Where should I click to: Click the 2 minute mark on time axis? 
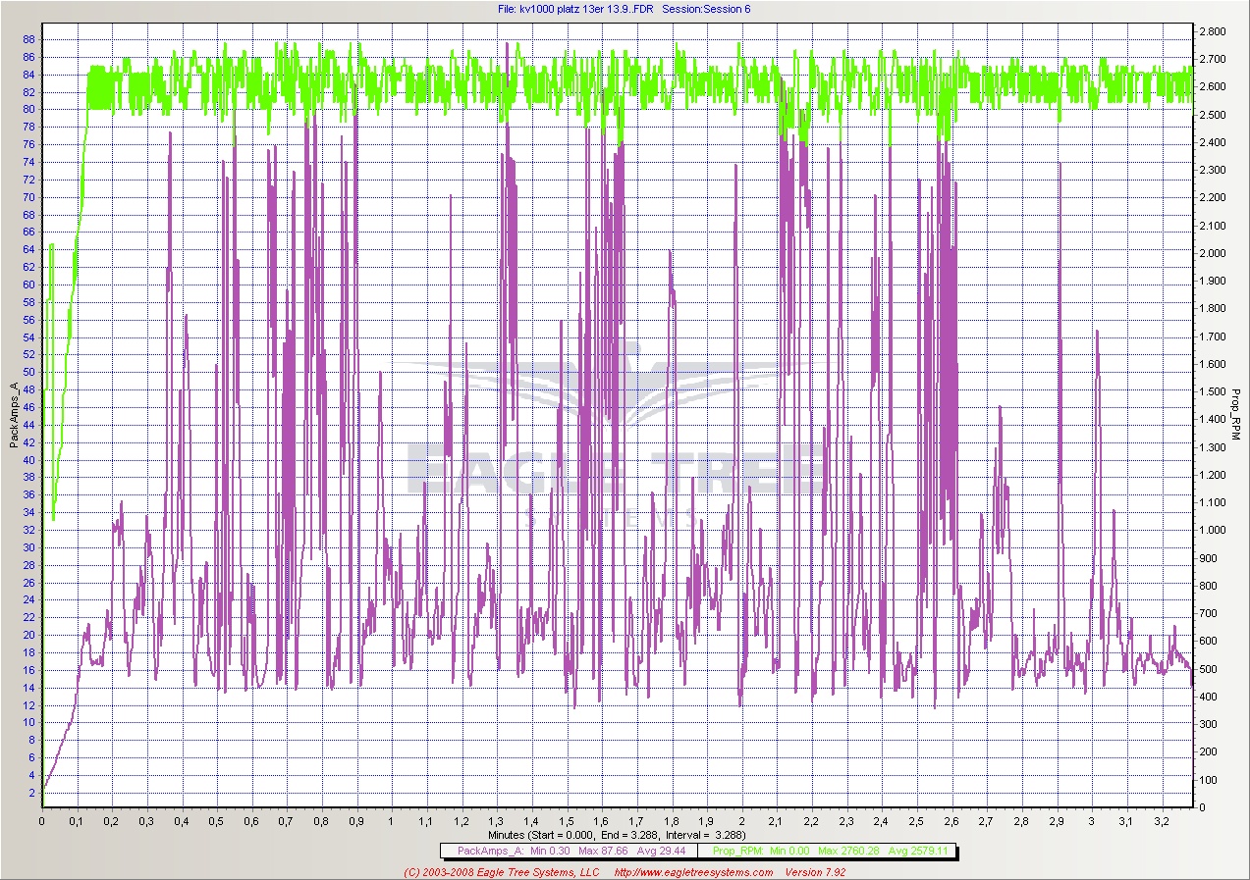[741, 820]
